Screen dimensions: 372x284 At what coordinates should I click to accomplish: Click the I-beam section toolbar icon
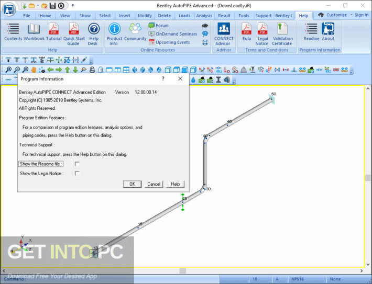pos(218,80)
